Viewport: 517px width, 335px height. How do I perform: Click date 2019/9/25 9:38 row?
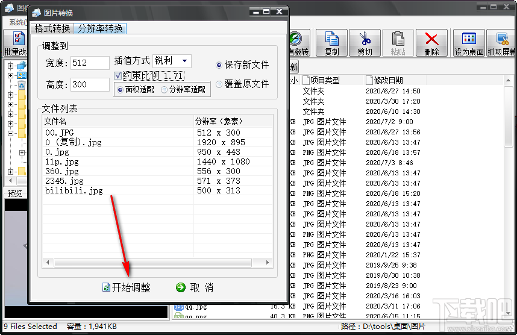coord(391,265)
